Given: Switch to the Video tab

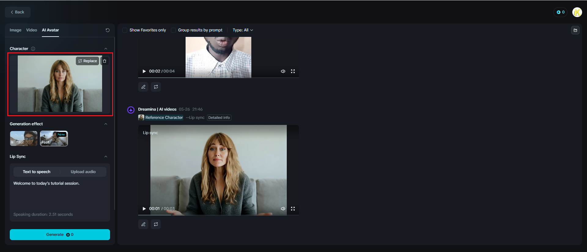Looking at the screenshot, I should (x=31, y=30).
